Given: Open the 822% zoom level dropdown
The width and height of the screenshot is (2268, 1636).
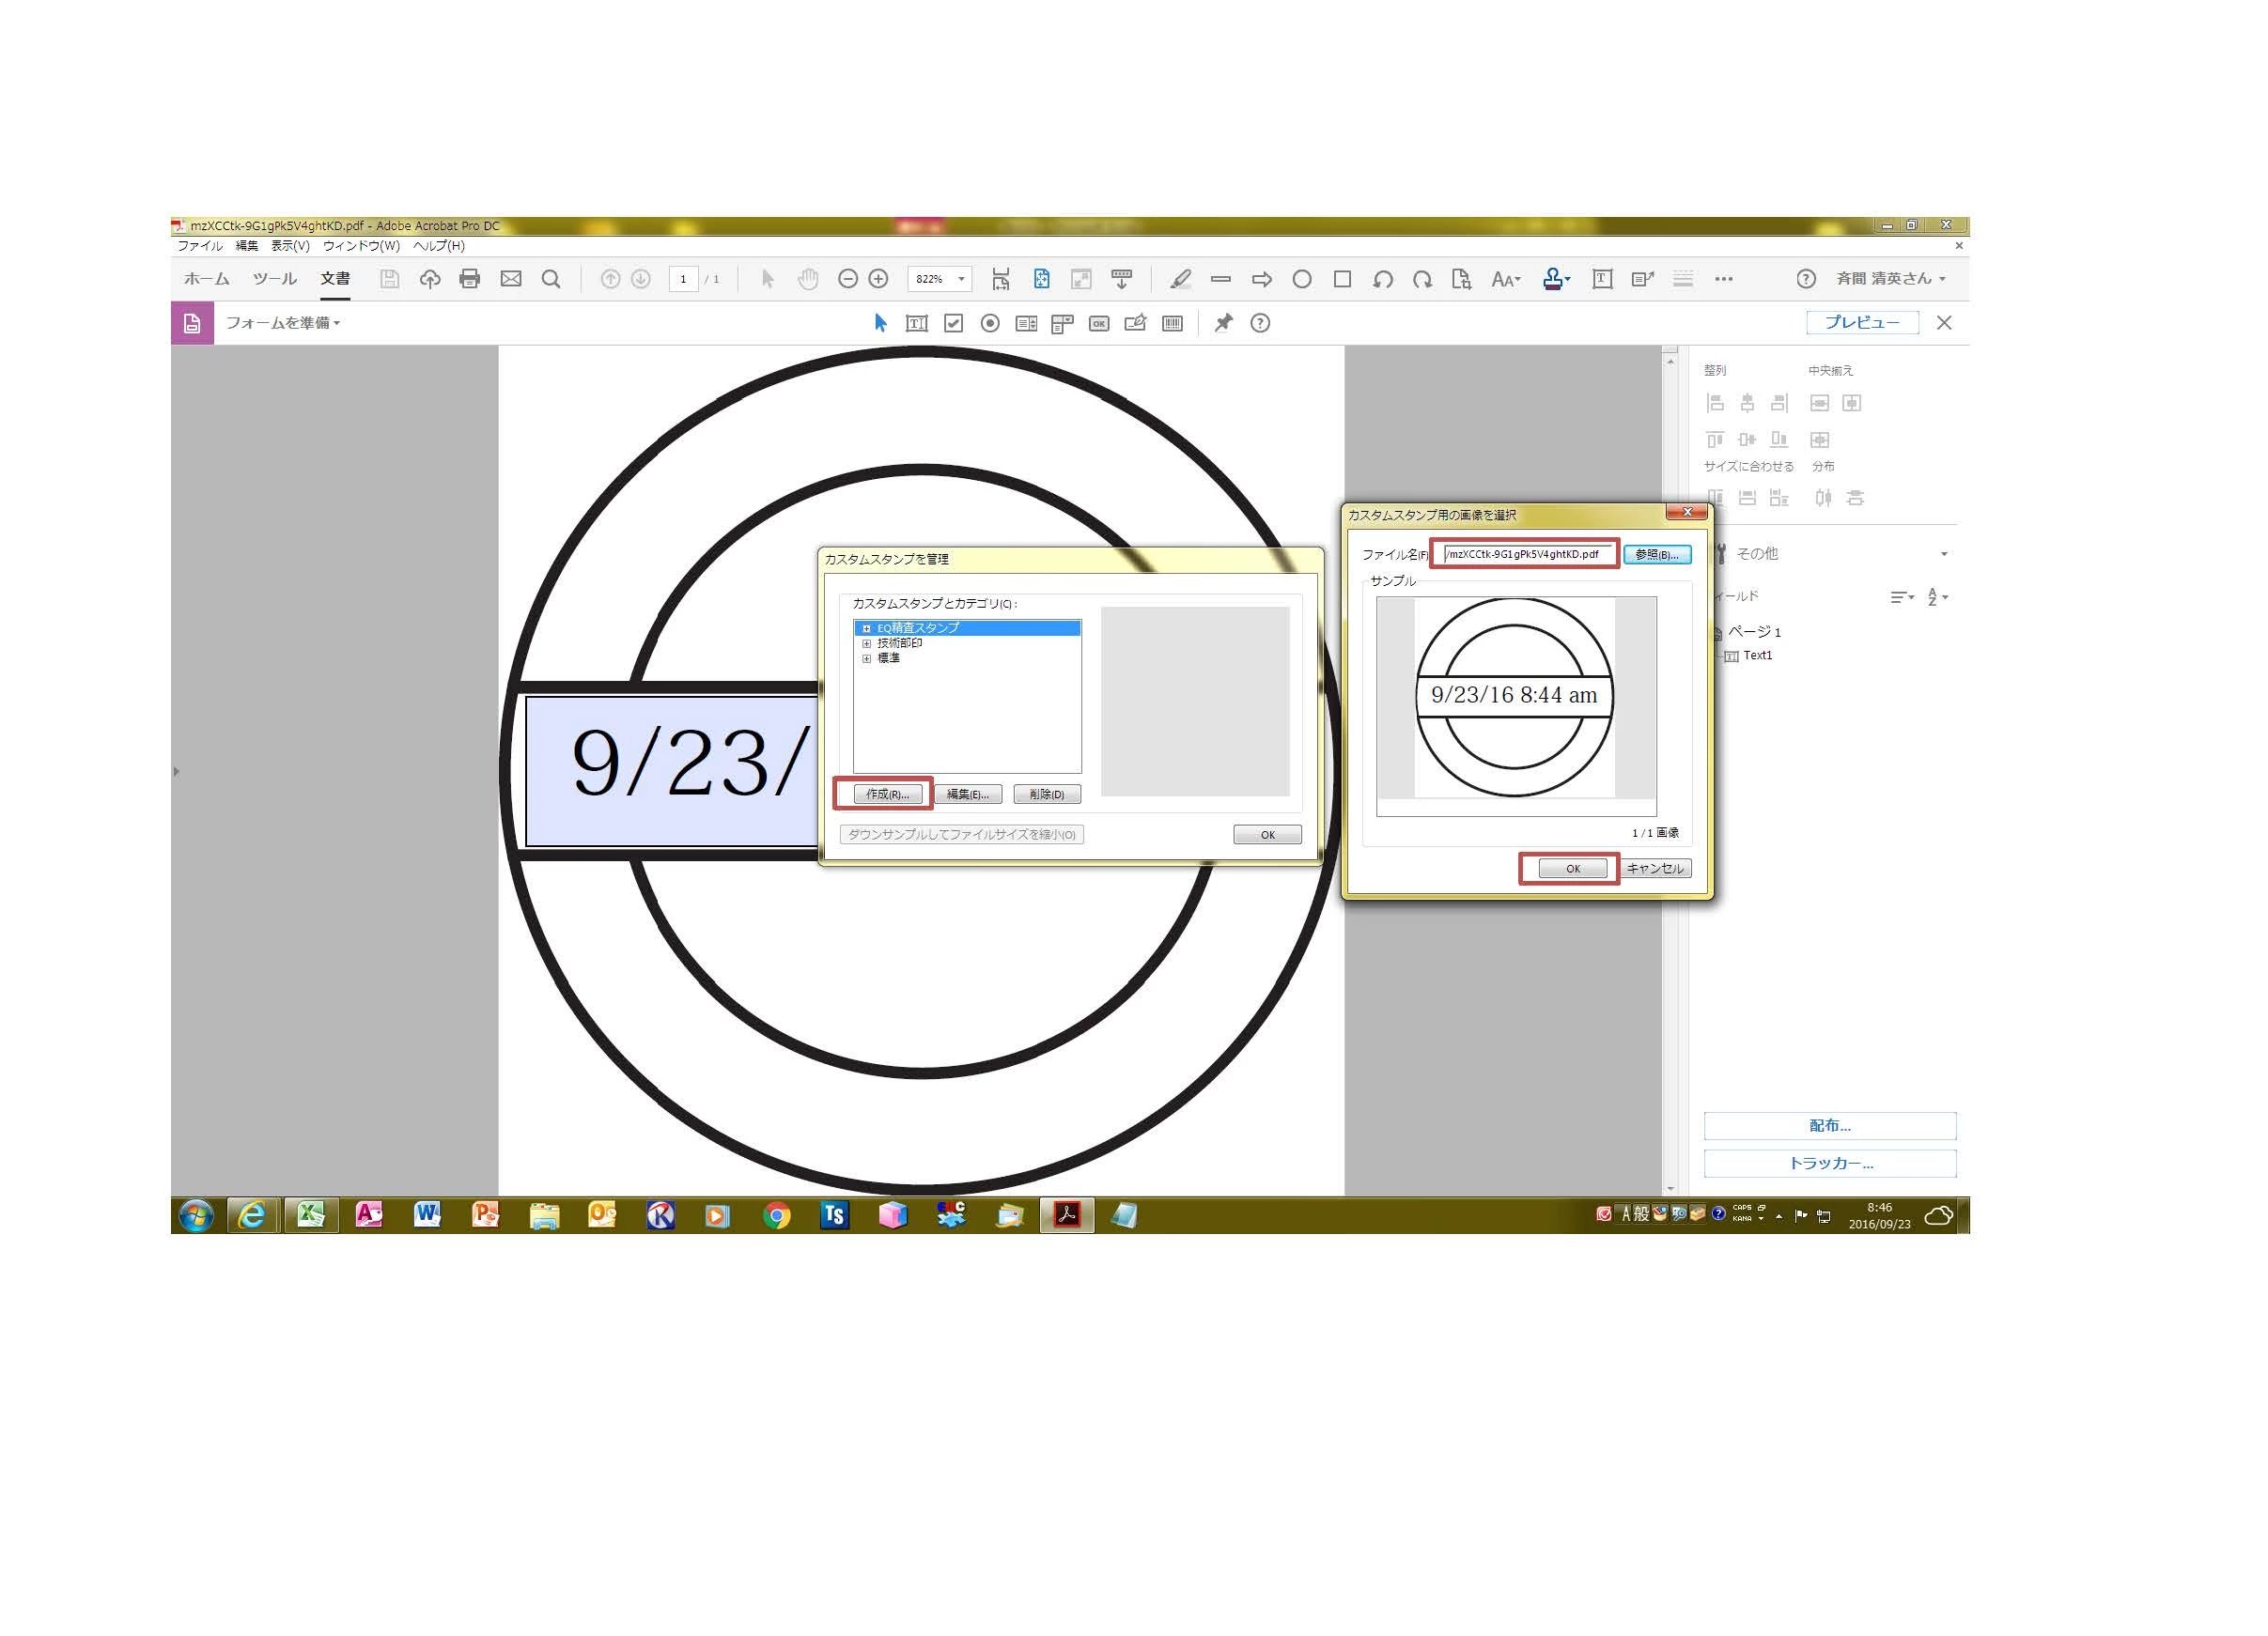Looking at the screenshot, I should [961, 279].
